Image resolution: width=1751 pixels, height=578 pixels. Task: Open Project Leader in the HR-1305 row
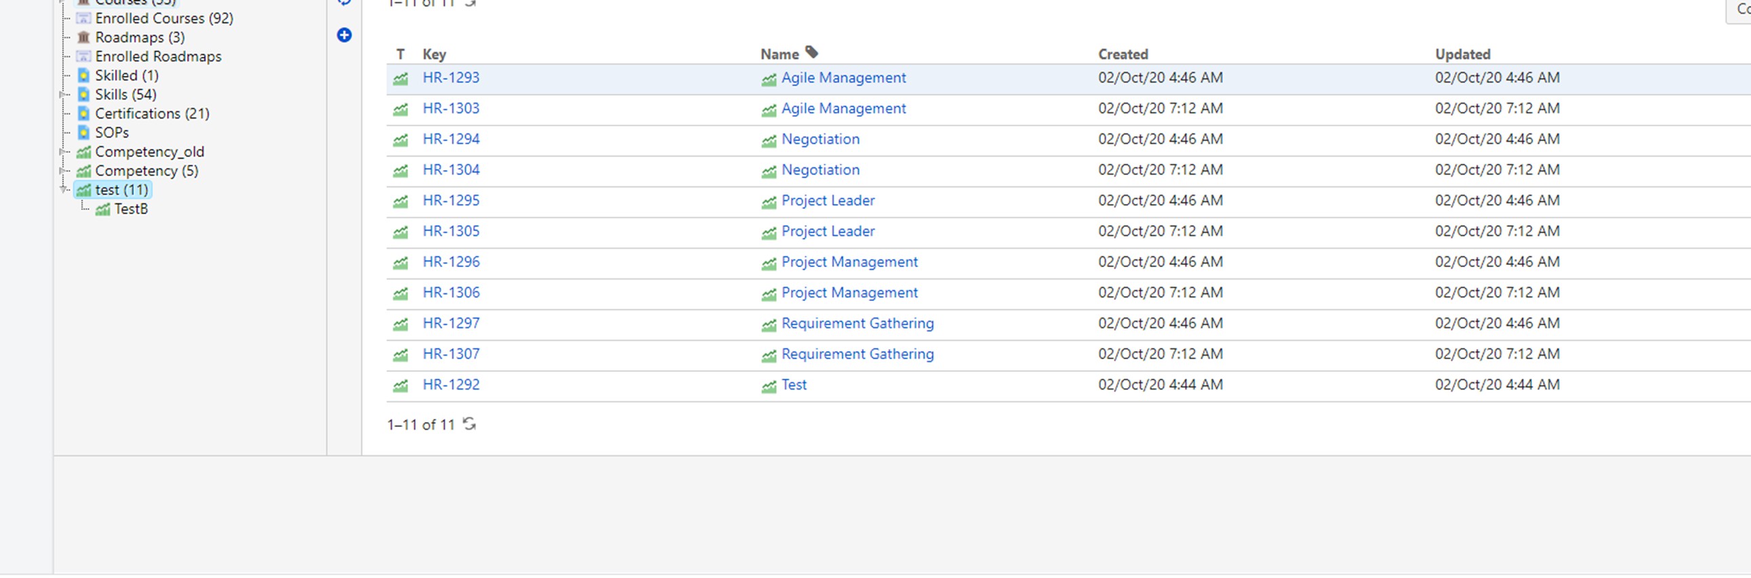(828, 231)
